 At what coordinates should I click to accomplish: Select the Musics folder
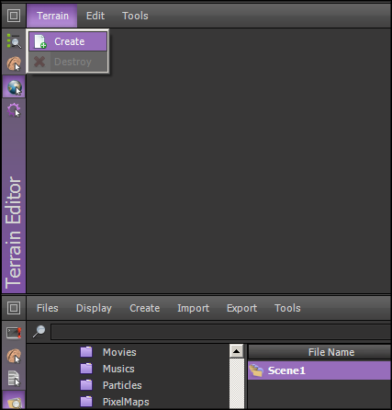tap(118, 369)
